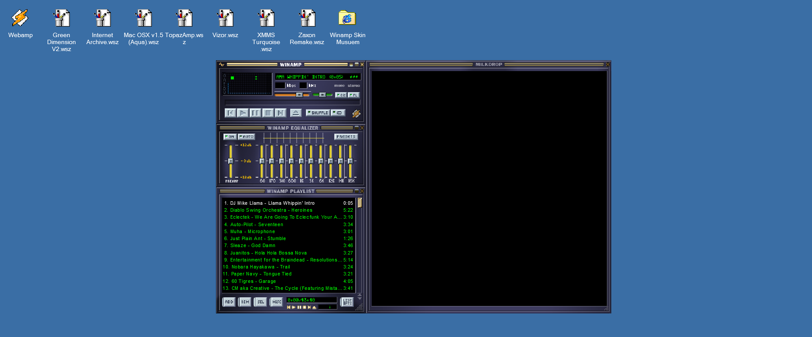Click mini play button in playlist footer
812x337 pixels.
294,307
